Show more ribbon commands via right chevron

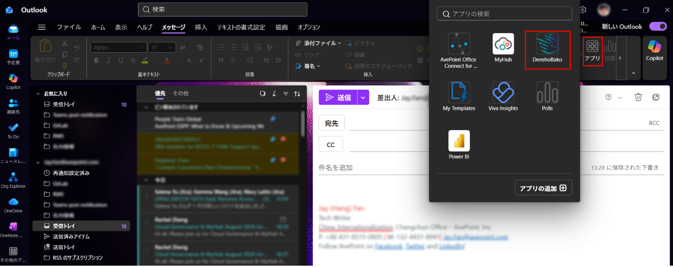tap(621, 58)
